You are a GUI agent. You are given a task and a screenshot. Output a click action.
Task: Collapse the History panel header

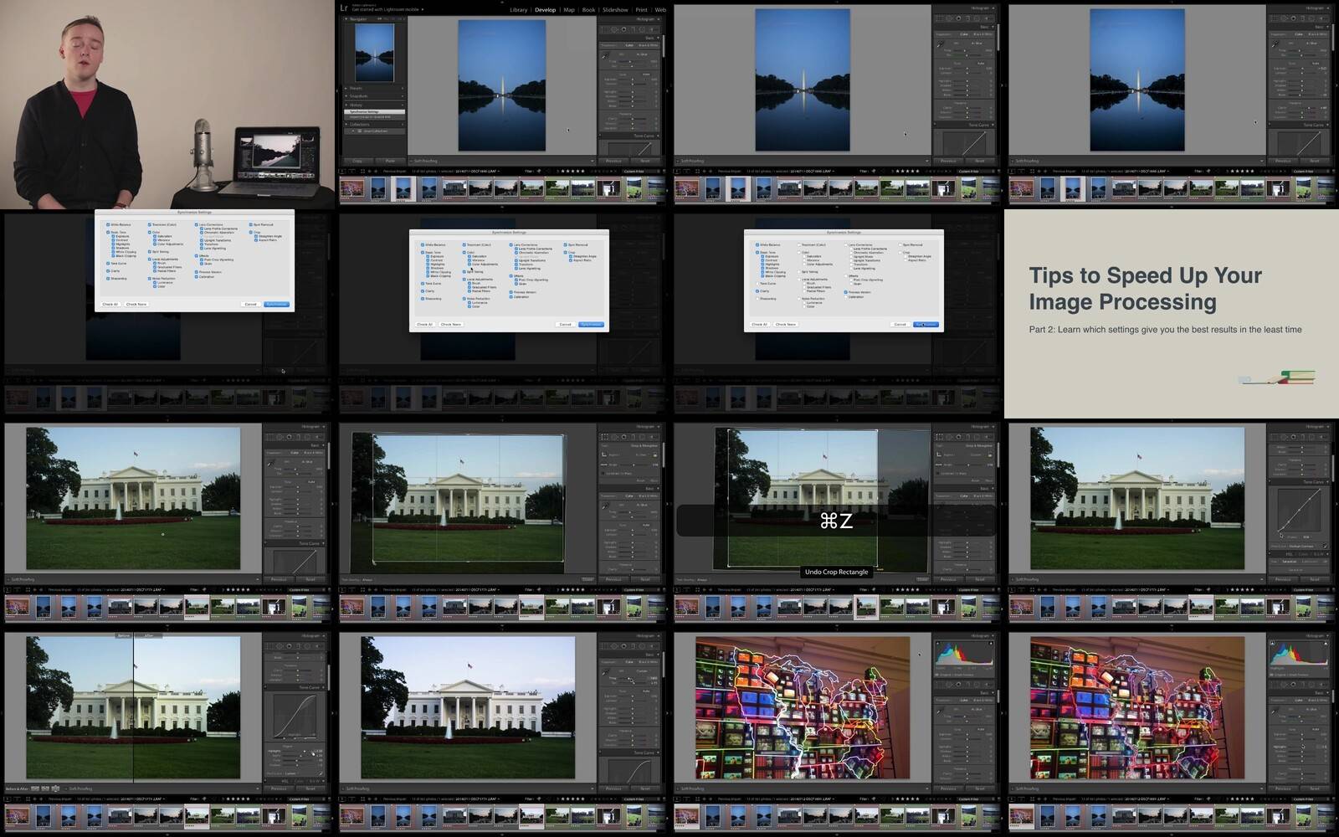pyautogui.click(x=356, y=105)
